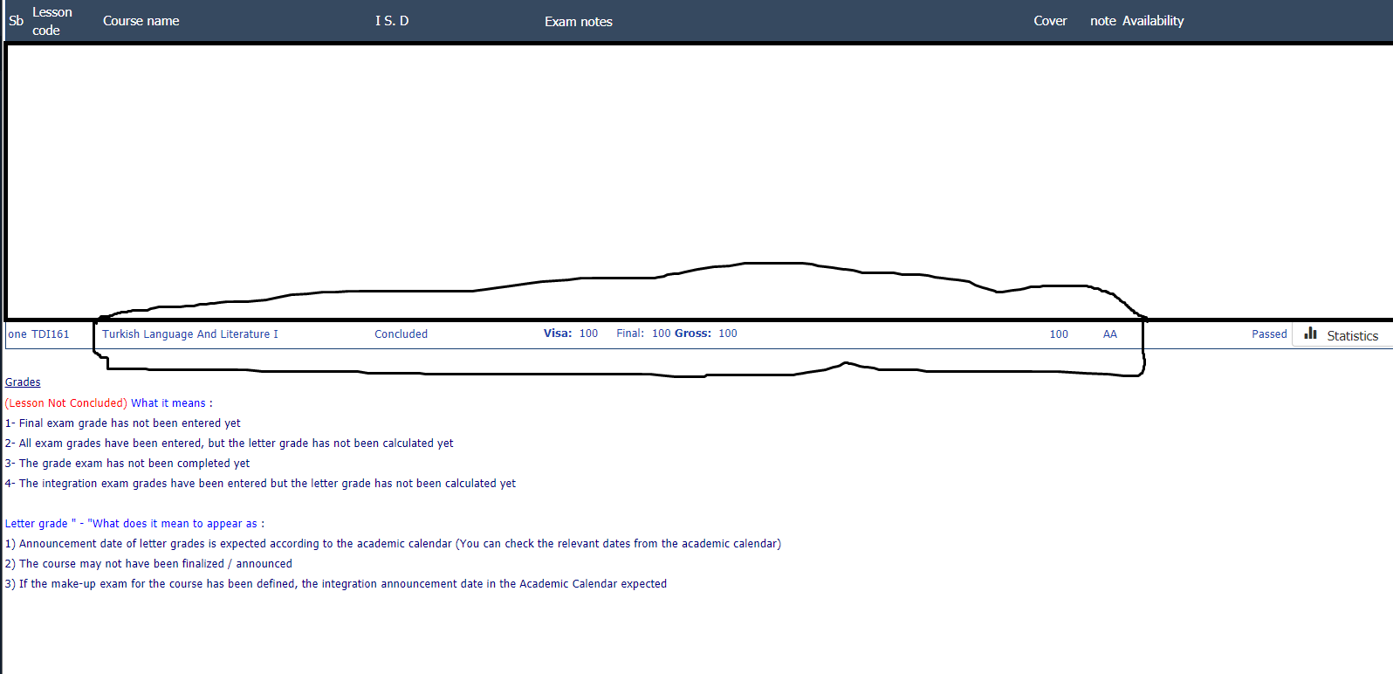Click the Concluded status in the course row

coord(401,334)
